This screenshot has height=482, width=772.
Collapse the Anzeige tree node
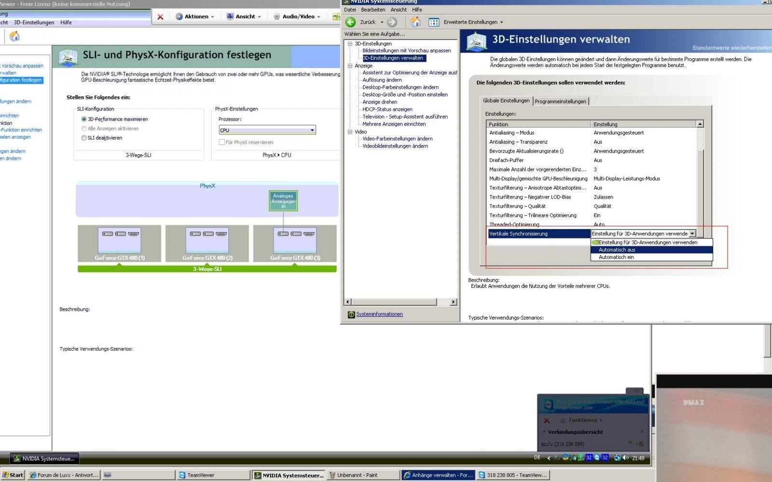click(350, 66)
